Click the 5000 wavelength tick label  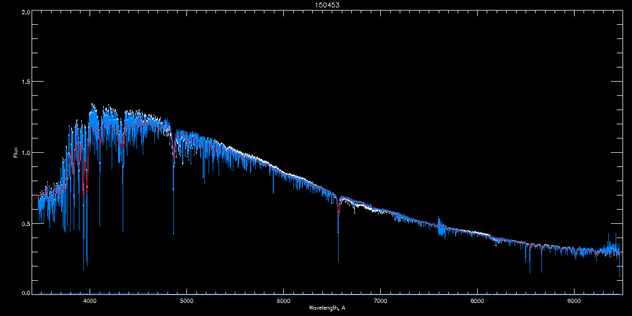click(x=186, y=301)
